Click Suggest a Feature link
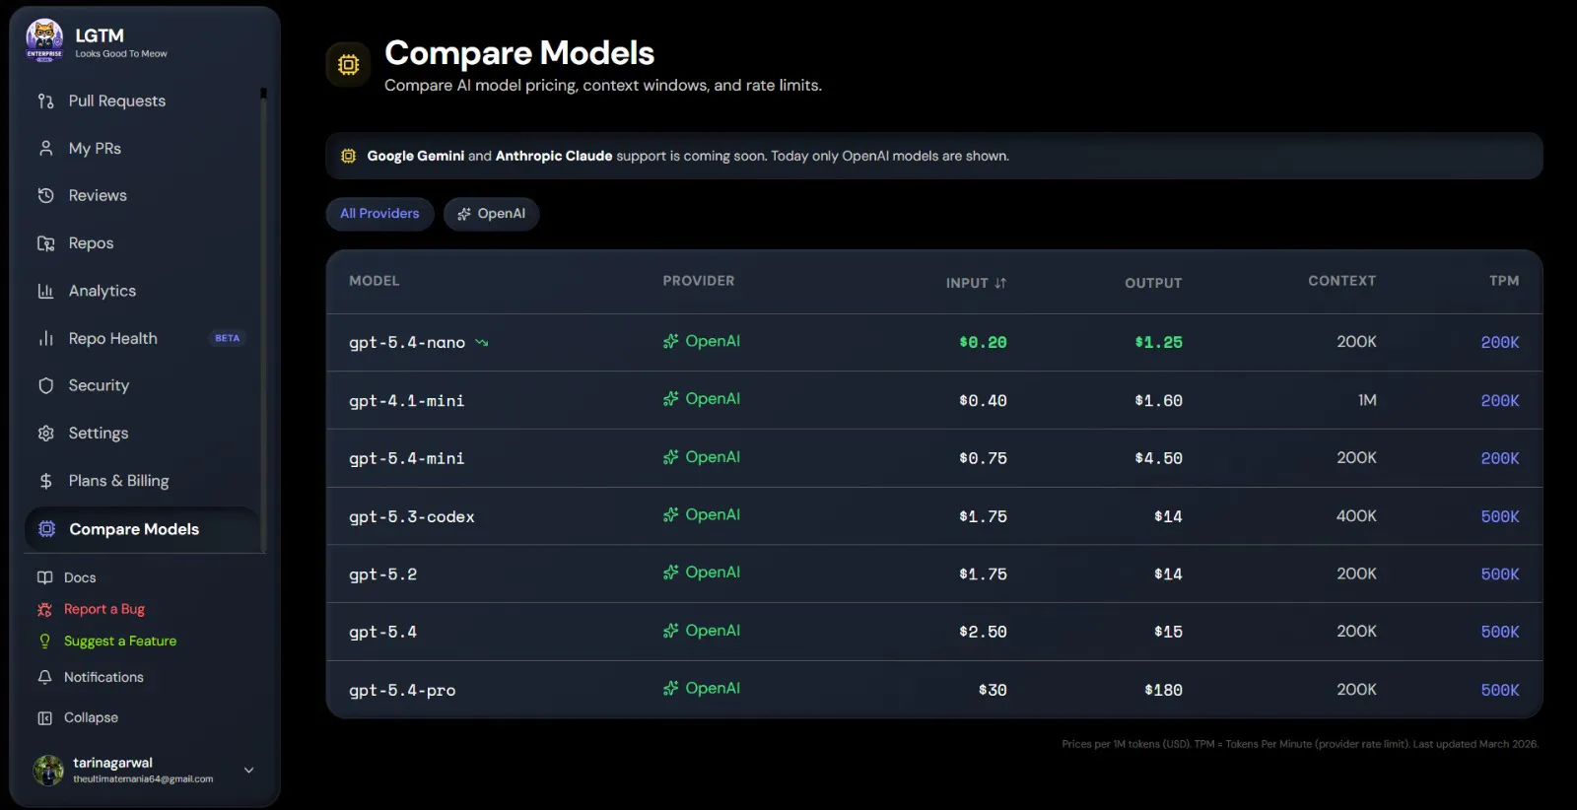Viewport: 1577px width, 810px height. click(x=120, y=641)
